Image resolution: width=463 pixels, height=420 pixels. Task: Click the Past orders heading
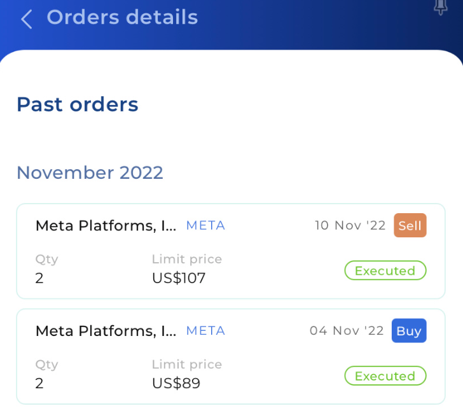[x=77, y=104]
